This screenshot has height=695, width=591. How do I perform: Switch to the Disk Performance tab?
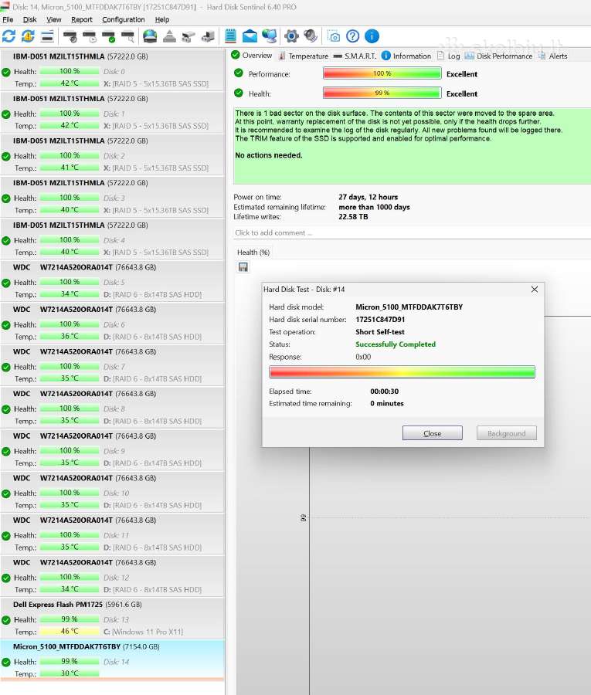[498, 56]
